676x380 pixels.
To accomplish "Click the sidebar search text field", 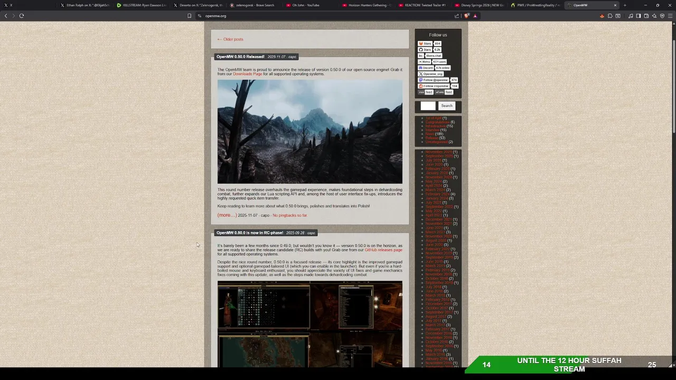I will click(x=428, y=106).
